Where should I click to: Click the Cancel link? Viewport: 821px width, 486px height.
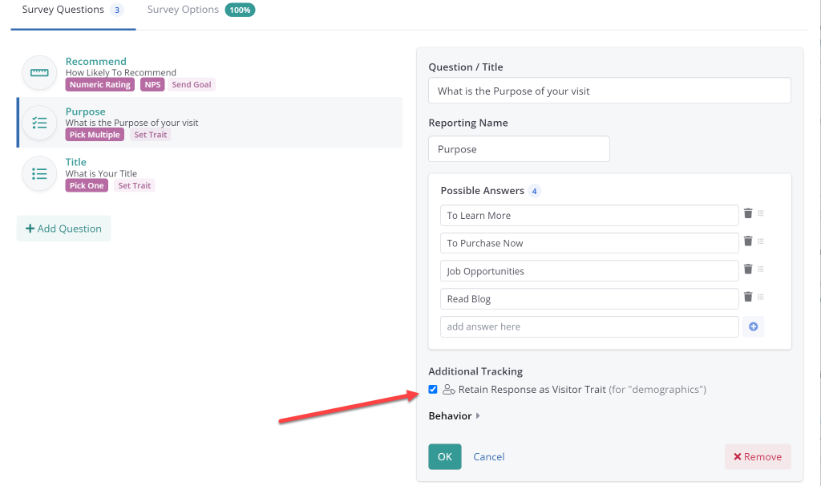tap(489, 457)
